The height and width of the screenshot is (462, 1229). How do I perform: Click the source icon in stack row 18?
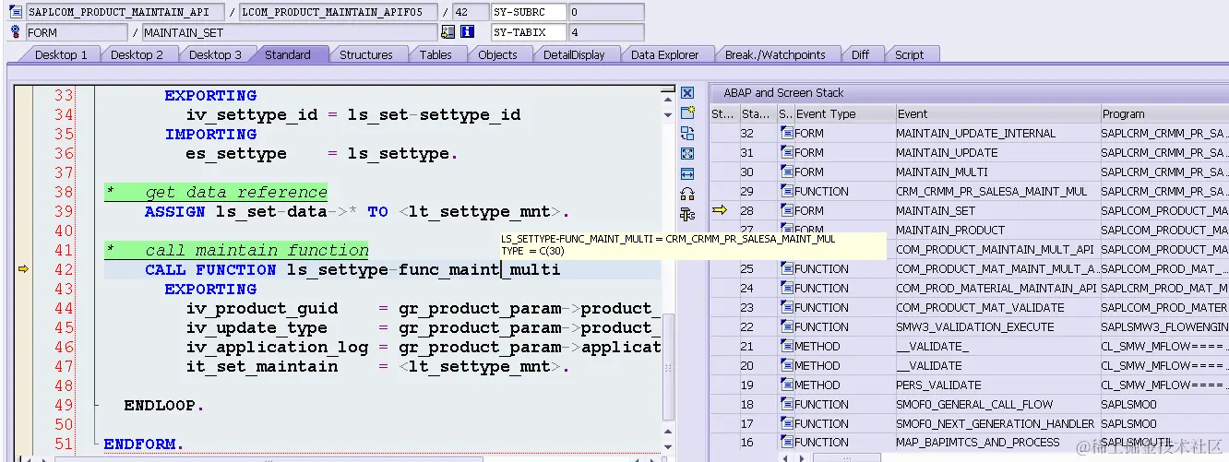[786, 405]
